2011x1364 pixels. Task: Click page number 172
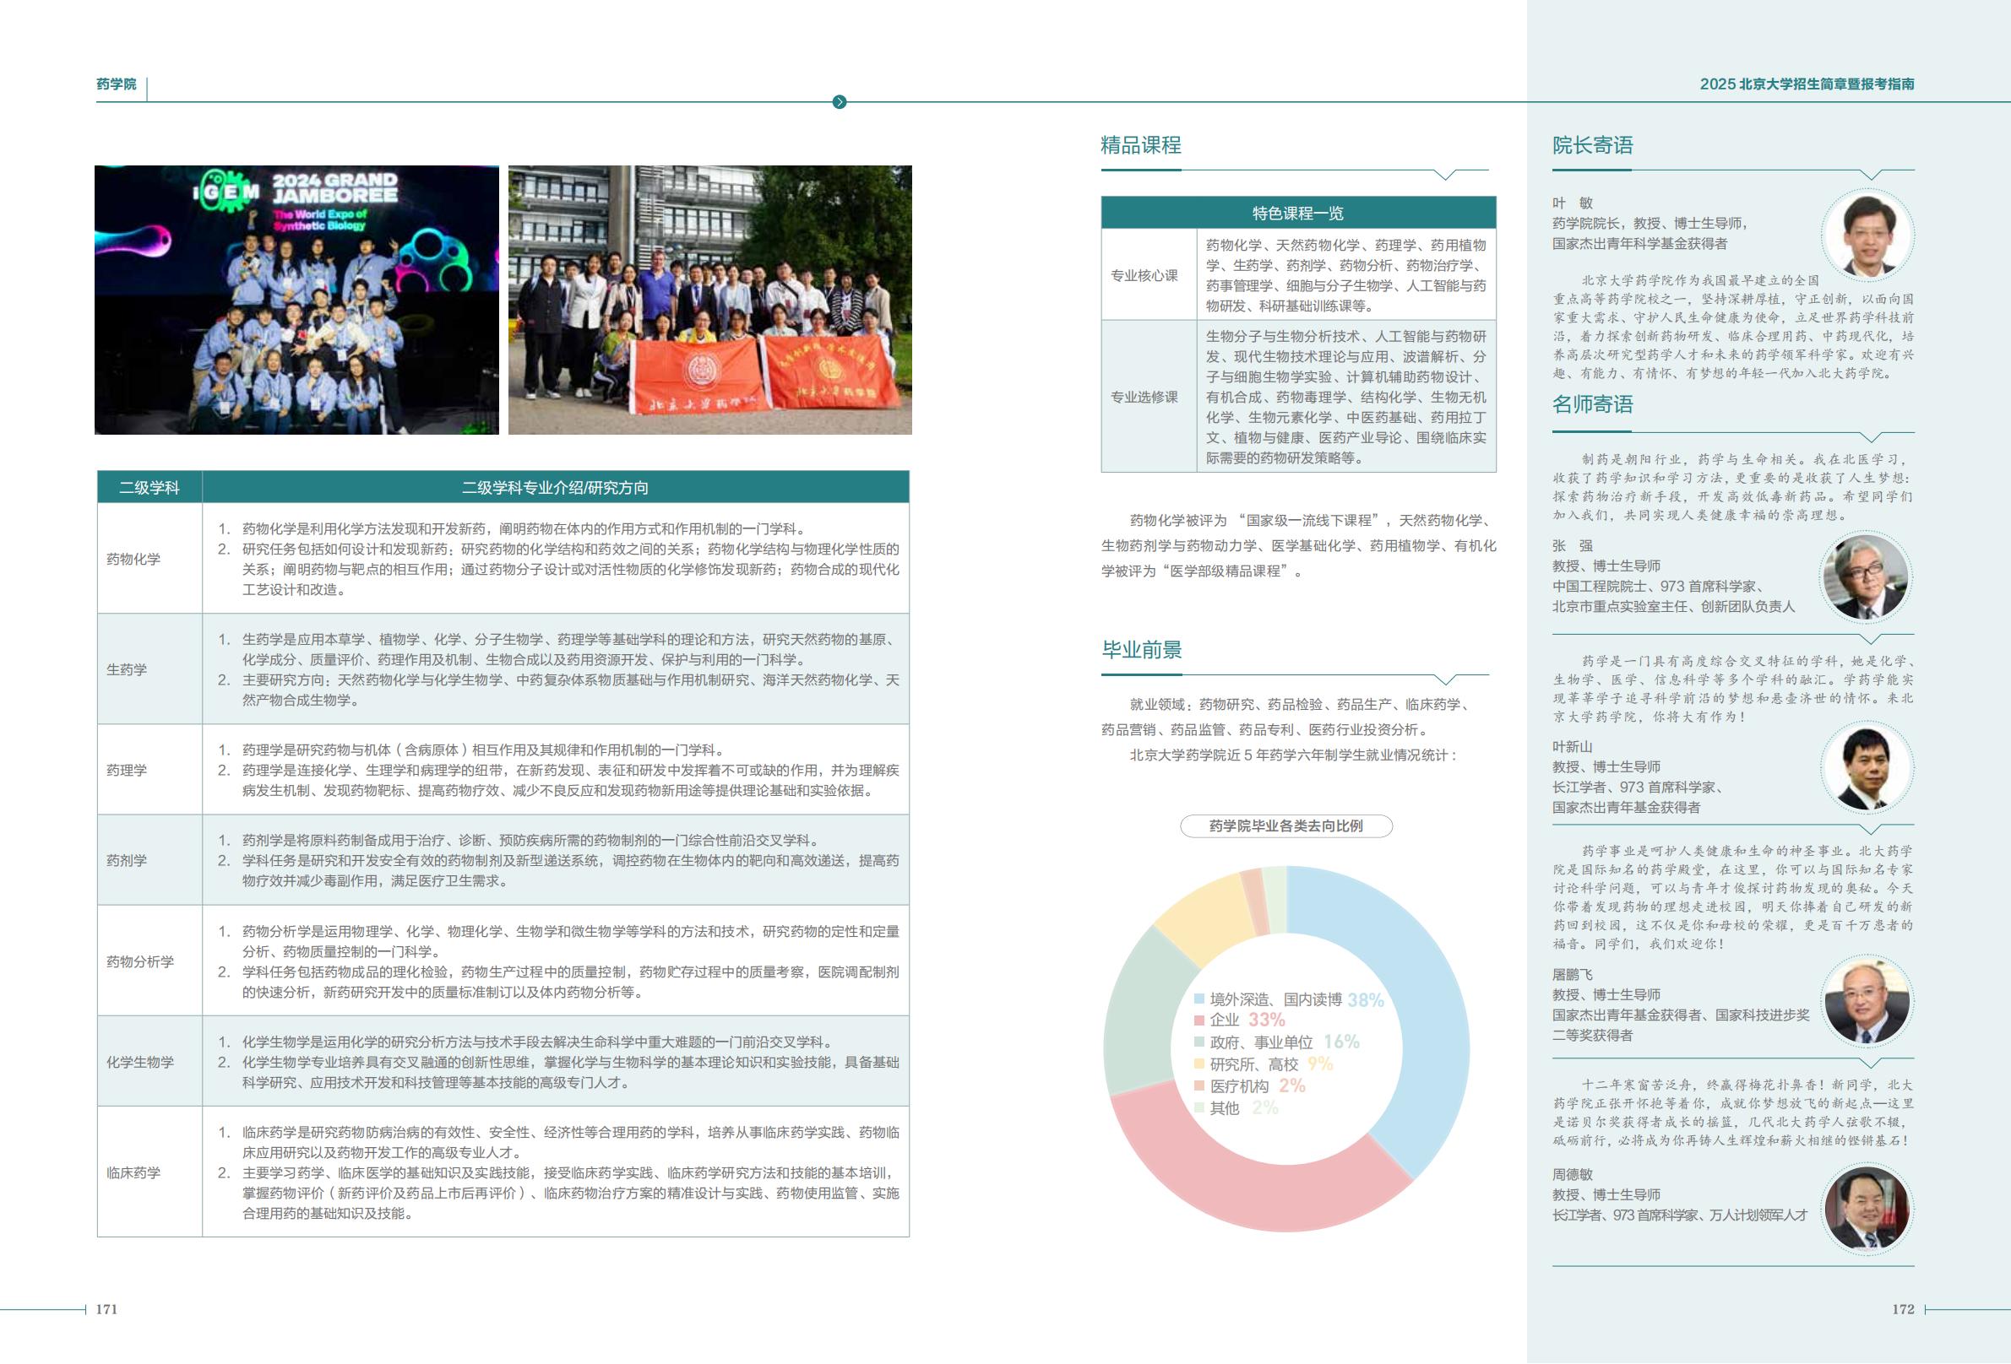[1903, 1309]
